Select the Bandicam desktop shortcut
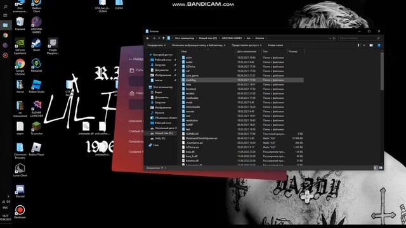The image size is (406, 228). pyautogui.click(x=20, y=212)
